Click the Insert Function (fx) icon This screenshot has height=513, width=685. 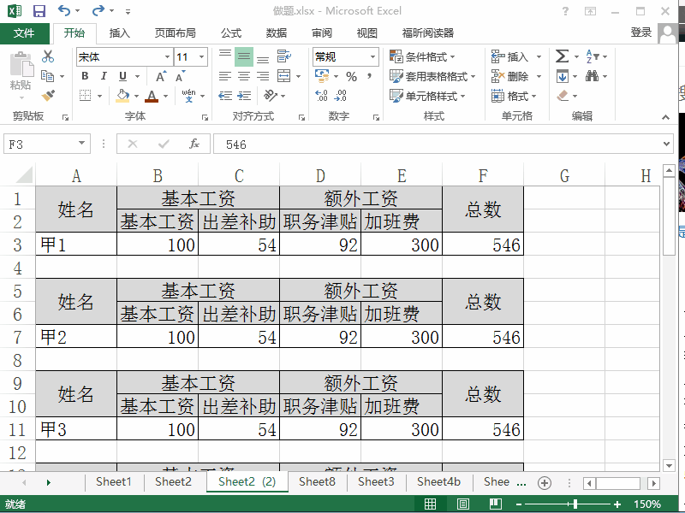coord(194,144)
